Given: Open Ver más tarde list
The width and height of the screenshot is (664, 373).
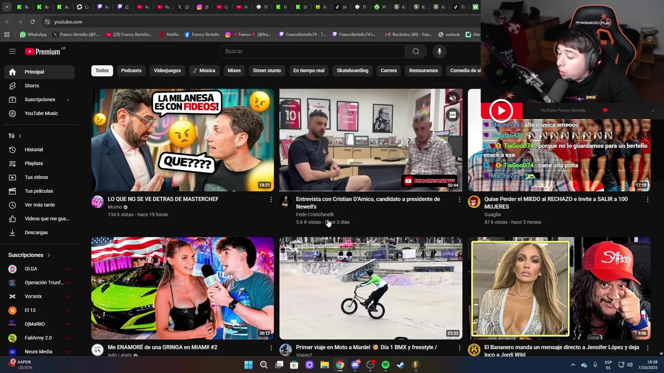Looking at the screenshot, I should [39, 205].
